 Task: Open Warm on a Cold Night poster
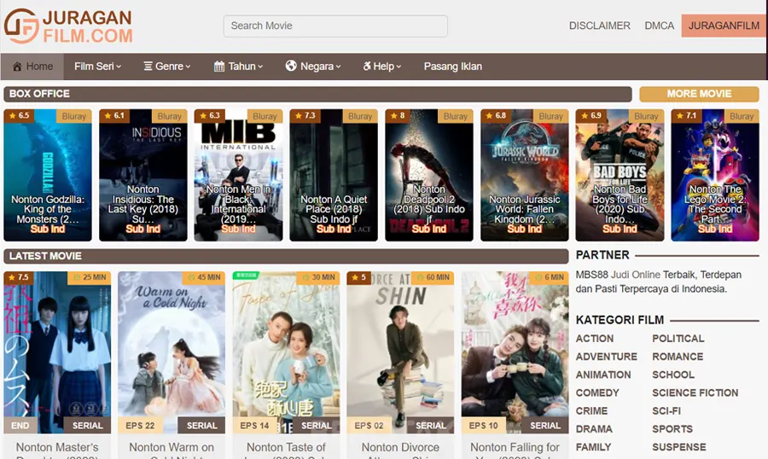coord(172,352)
